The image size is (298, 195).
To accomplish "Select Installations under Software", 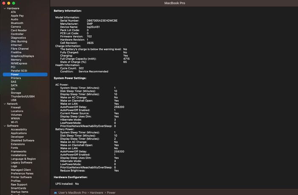I will [18, 155].
